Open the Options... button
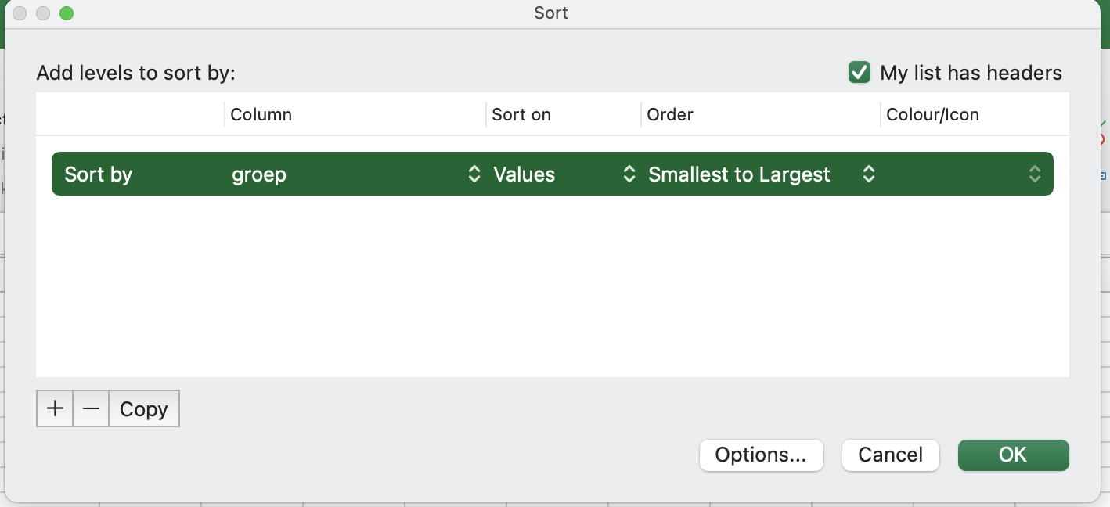The height and width of the screenshot is (507, 1110). 761,455
